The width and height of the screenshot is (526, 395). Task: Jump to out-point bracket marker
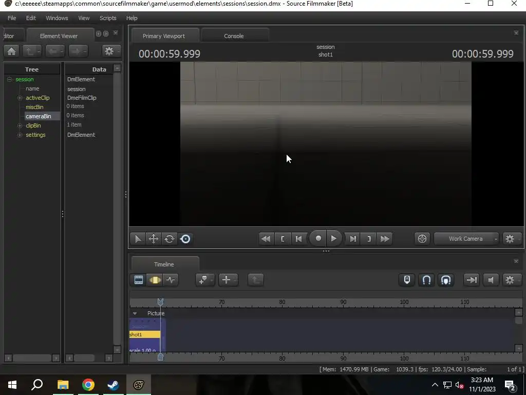[x=369, y=239]
